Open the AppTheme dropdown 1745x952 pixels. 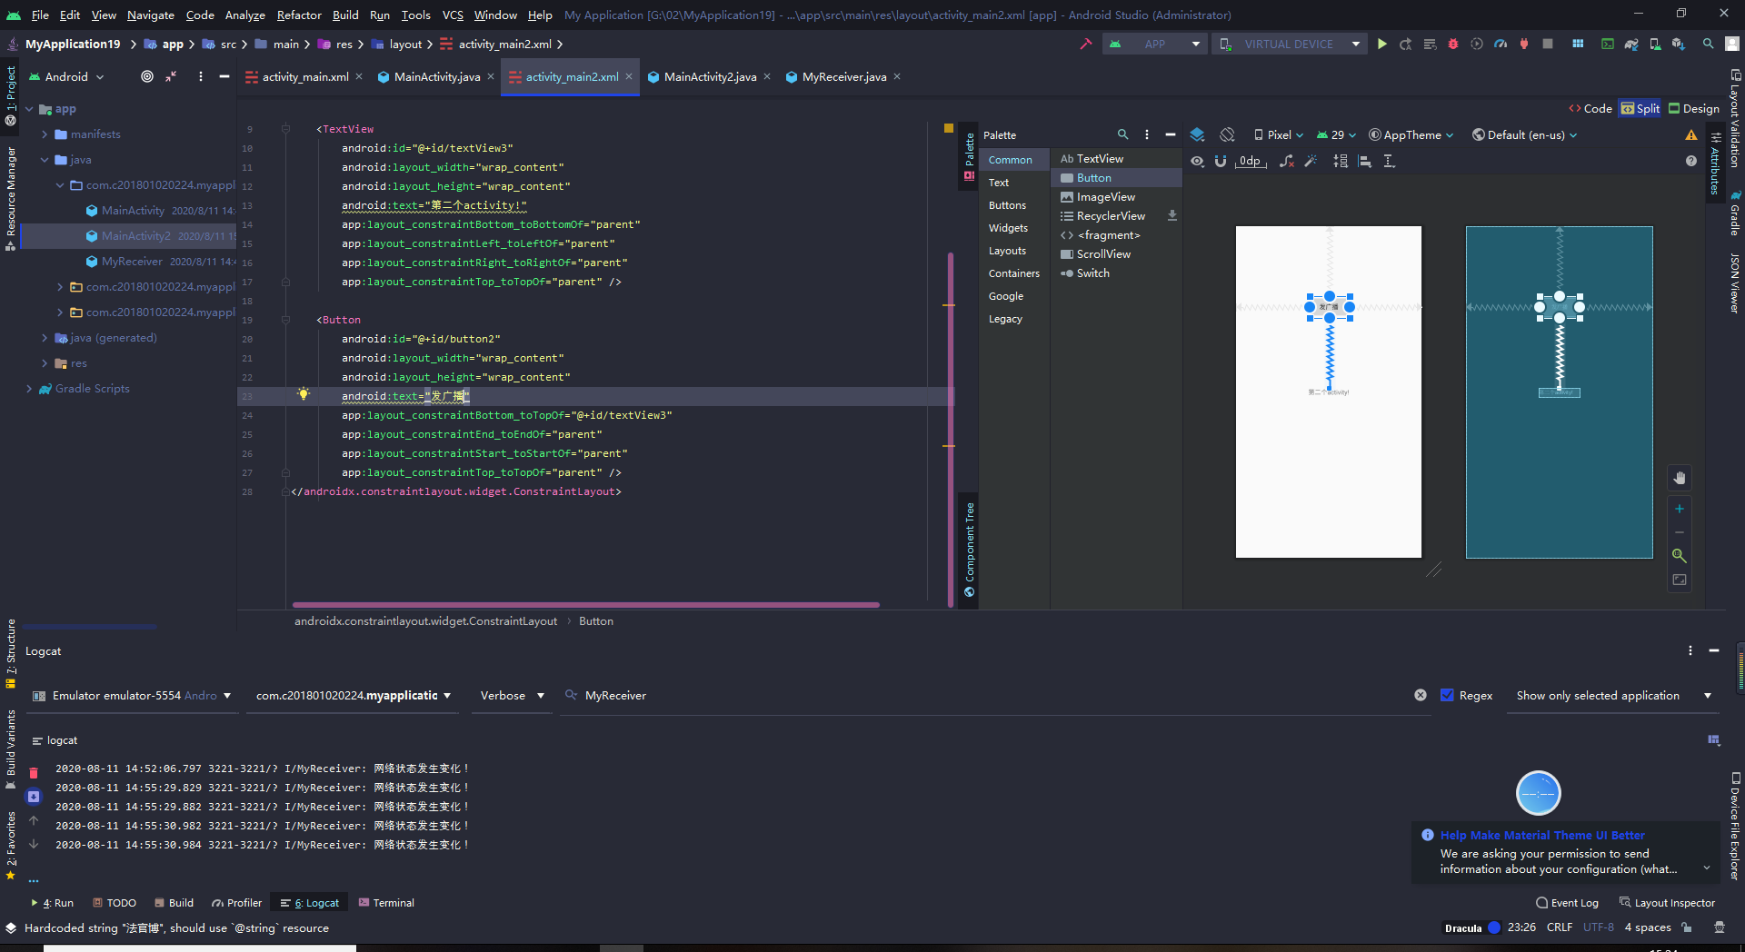[1411, 134]
